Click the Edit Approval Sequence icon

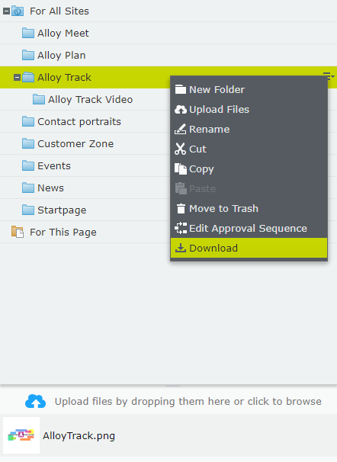[181, 228]
